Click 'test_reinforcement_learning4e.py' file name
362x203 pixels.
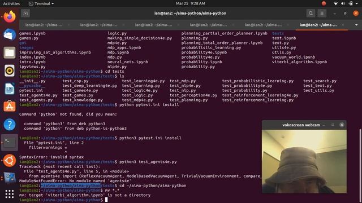click(260, 95)
